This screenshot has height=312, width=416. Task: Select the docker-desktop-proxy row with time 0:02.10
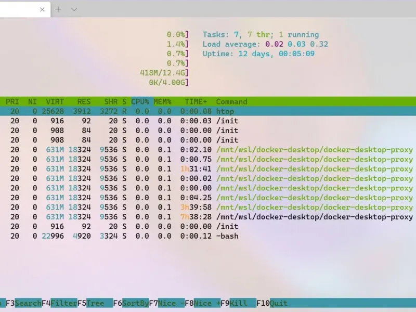coord(208,150)
